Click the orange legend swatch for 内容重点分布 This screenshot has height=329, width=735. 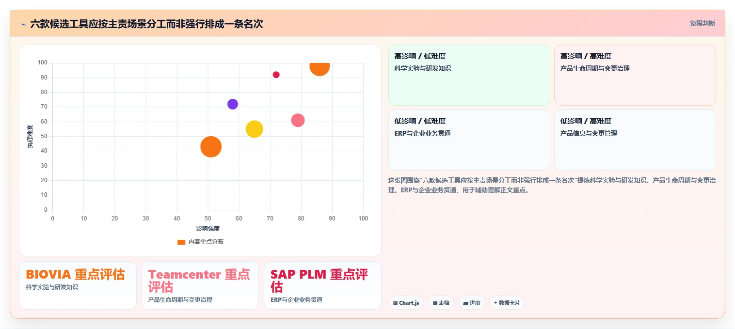pyautogui.click(x=181, y=242)
